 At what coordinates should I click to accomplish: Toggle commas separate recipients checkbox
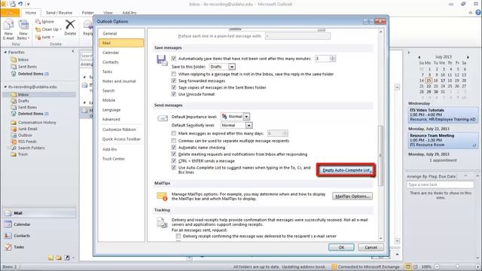[x=174, y=141]
